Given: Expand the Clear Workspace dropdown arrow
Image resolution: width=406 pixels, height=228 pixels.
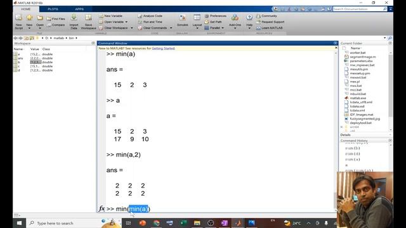Looking at the screenshot, I should [132, 28].
